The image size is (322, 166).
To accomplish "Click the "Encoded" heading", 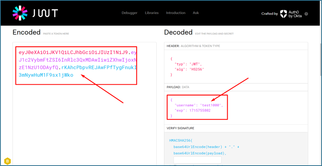I will (27, 32).
